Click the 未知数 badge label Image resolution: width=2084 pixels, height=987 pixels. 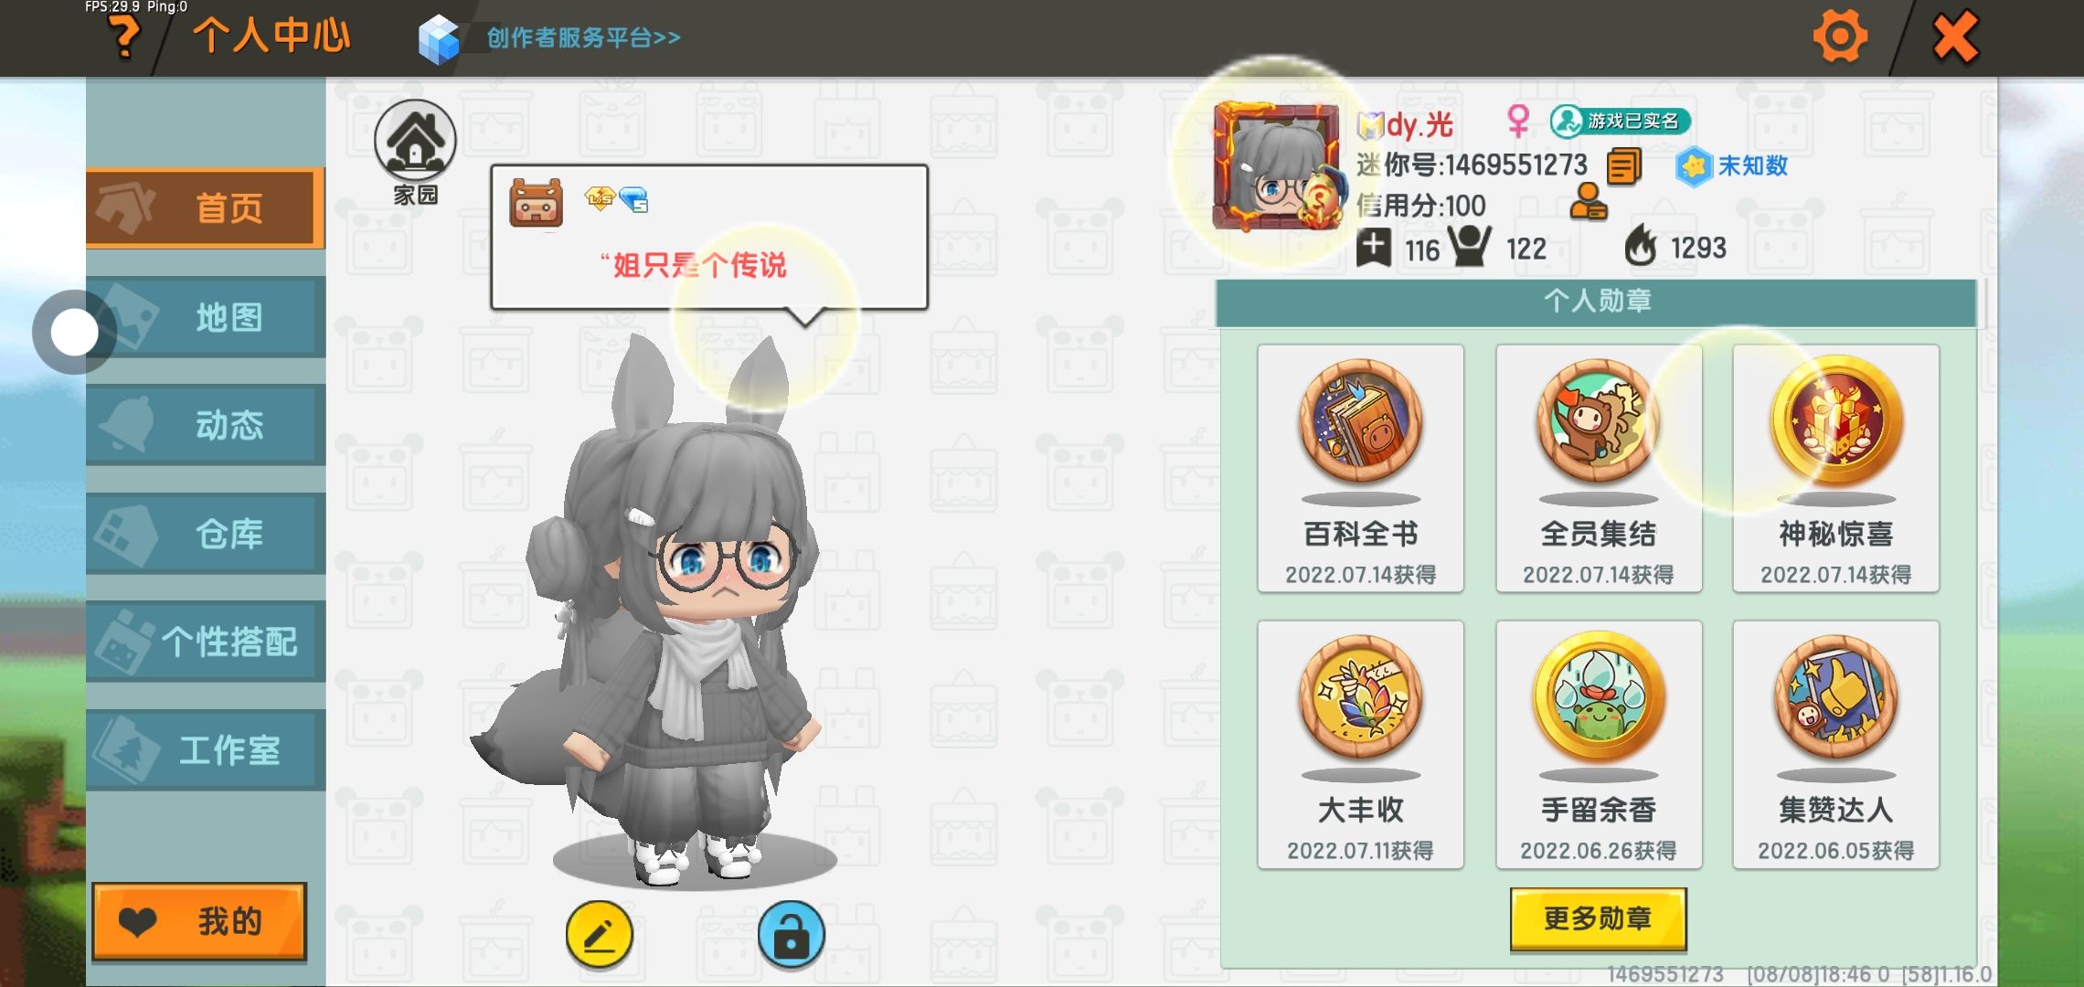[1752, 166]
